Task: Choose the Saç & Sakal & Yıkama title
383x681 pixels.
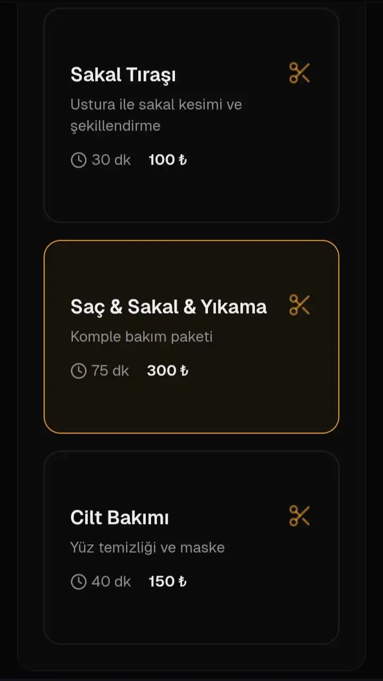Action: [x=168, y=307]
